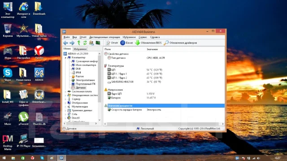Open the Yandex desktop shortcut
287x161 pixels.
pyautogui.click(x=39, y=52)
